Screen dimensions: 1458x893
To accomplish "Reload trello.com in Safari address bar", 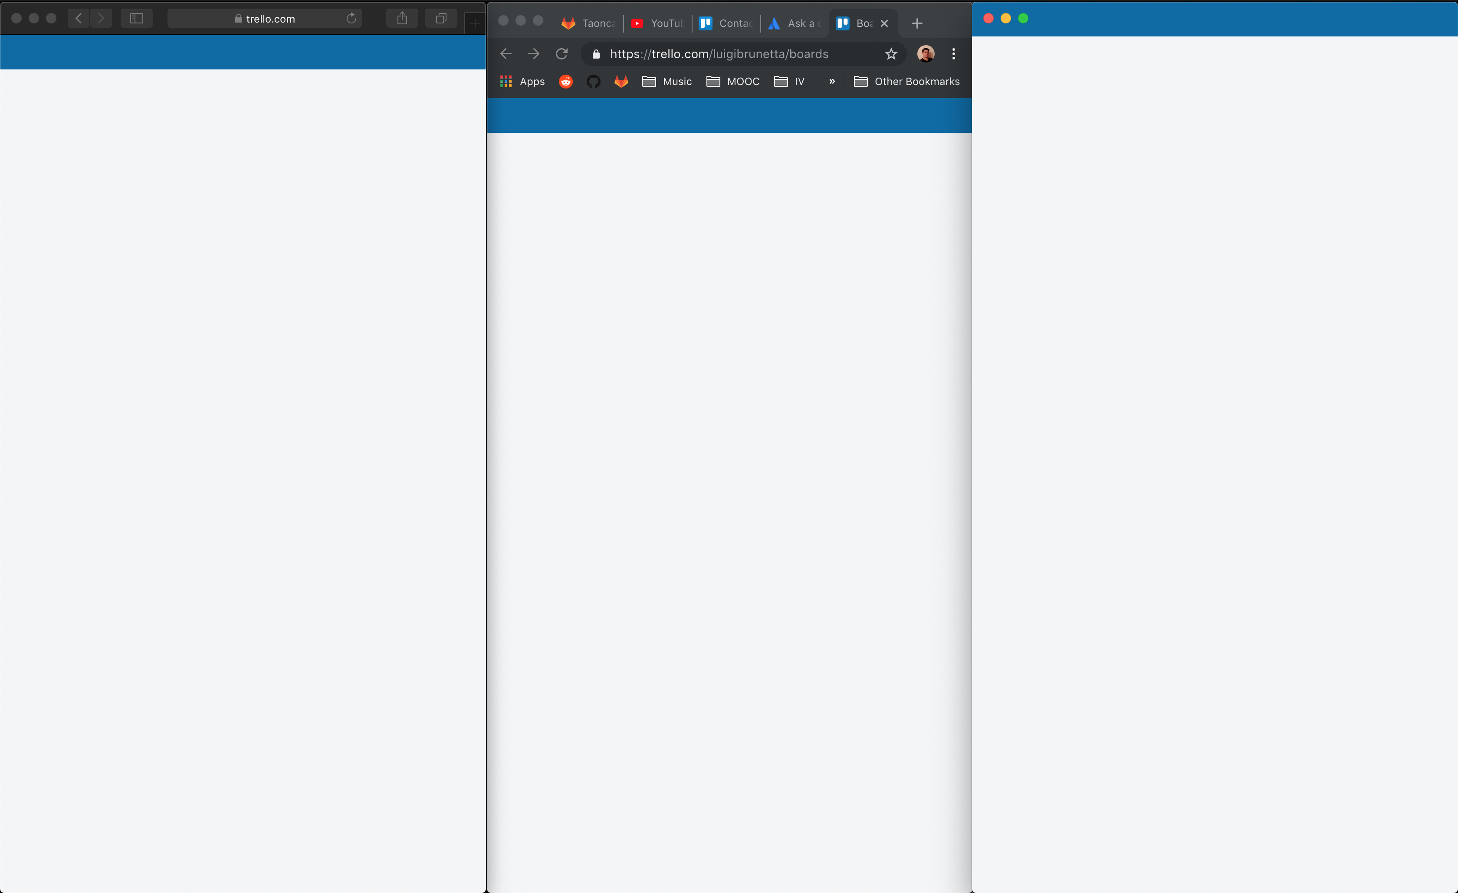I will click(351, 18).
